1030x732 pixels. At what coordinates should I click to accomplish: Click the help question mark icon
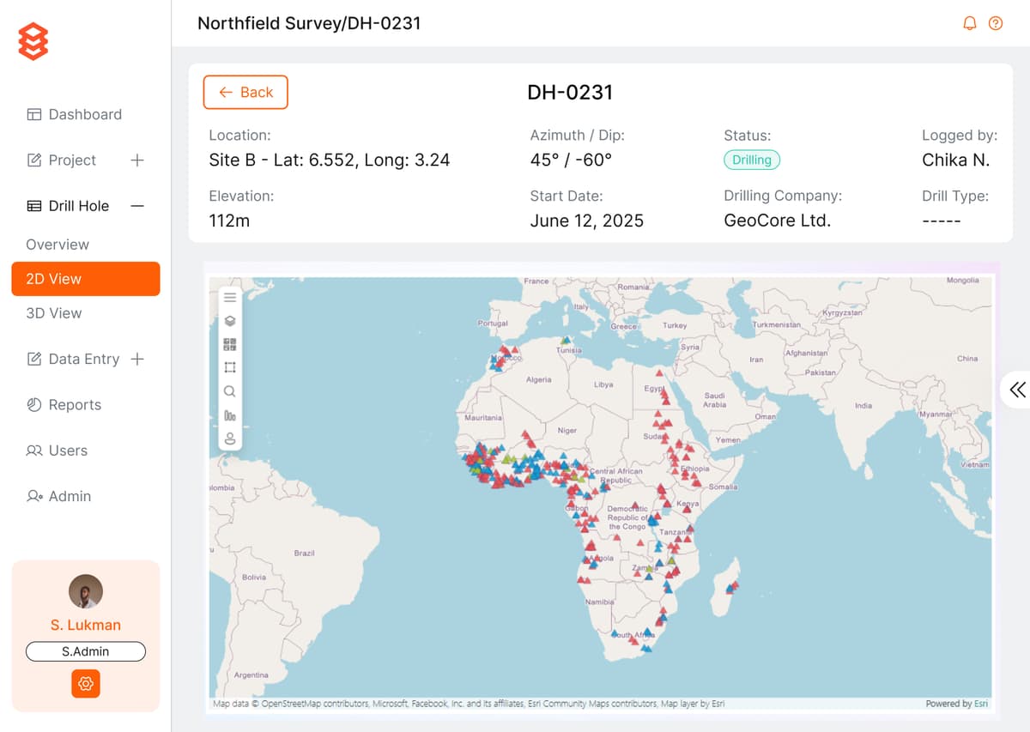click(x=996, y=23)
